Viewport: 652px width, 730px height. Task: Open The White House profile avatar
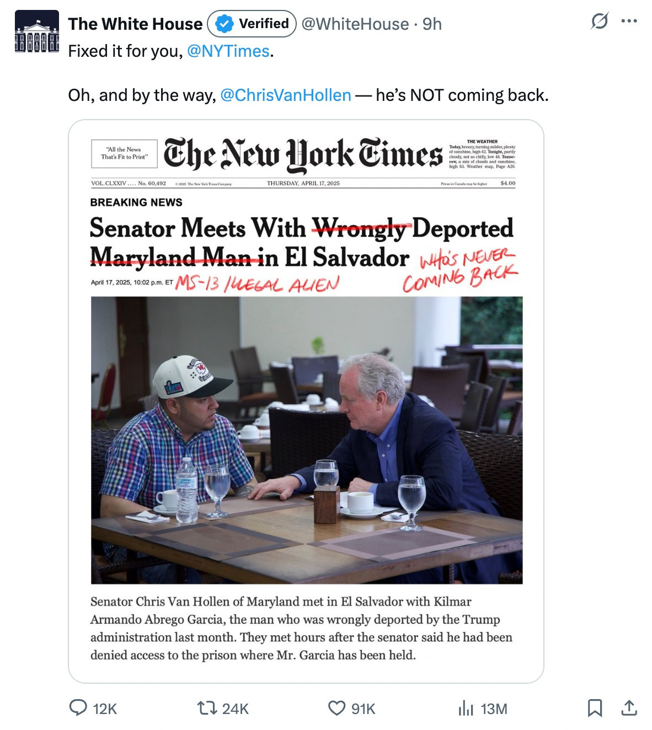point(36,31)
